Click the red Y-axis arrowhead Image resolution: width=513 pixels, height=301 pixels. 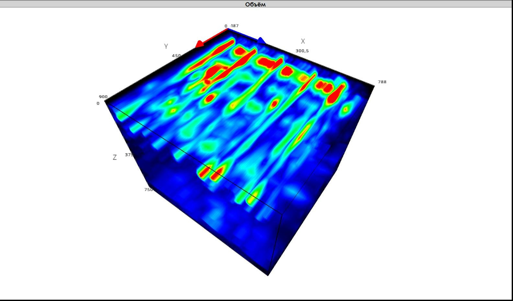coord(199,44)
